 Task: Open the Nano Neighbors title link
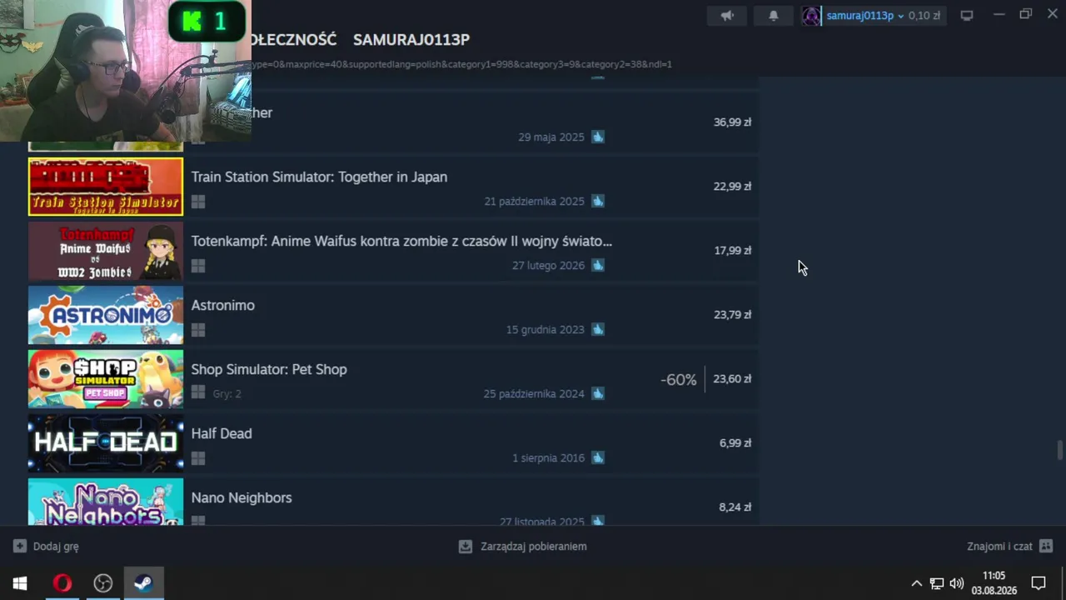tap(242, 497)
